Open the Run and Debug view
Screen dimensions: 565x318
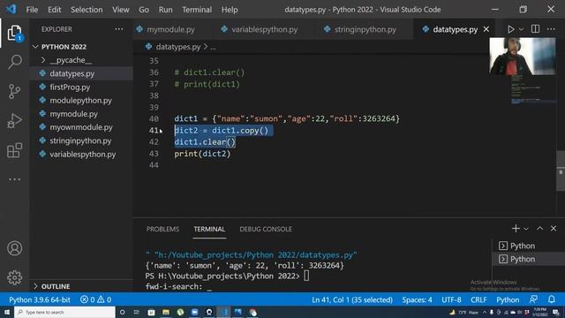coord(14,121)
